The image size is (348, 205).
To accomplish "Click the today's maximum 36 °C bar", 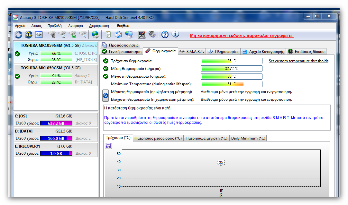I will pyautogui.click(x=232, y=76).
